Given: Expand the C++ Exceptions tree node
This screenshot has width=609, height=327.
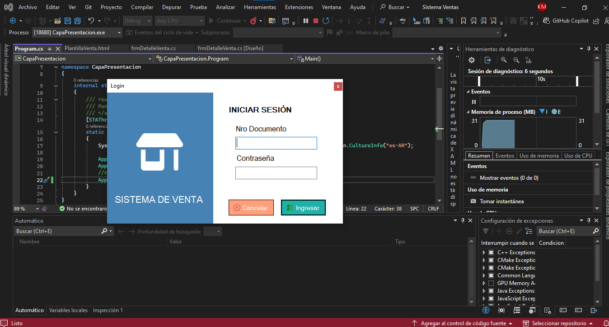Looking at the screenshot, I should click(483, 252).
